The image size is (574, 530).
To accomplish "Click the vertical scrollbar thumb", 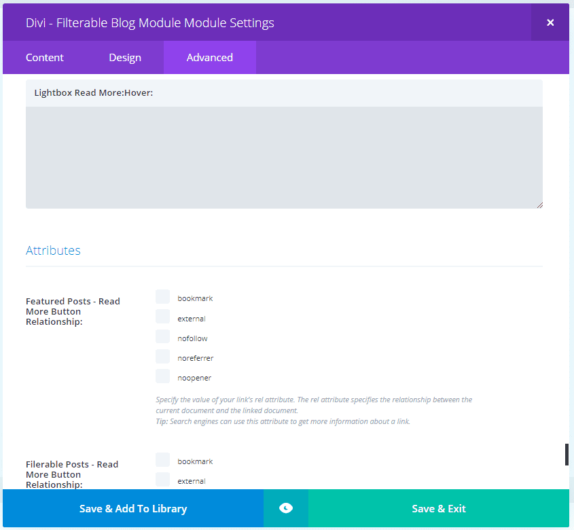I will [x=567, y=455].
